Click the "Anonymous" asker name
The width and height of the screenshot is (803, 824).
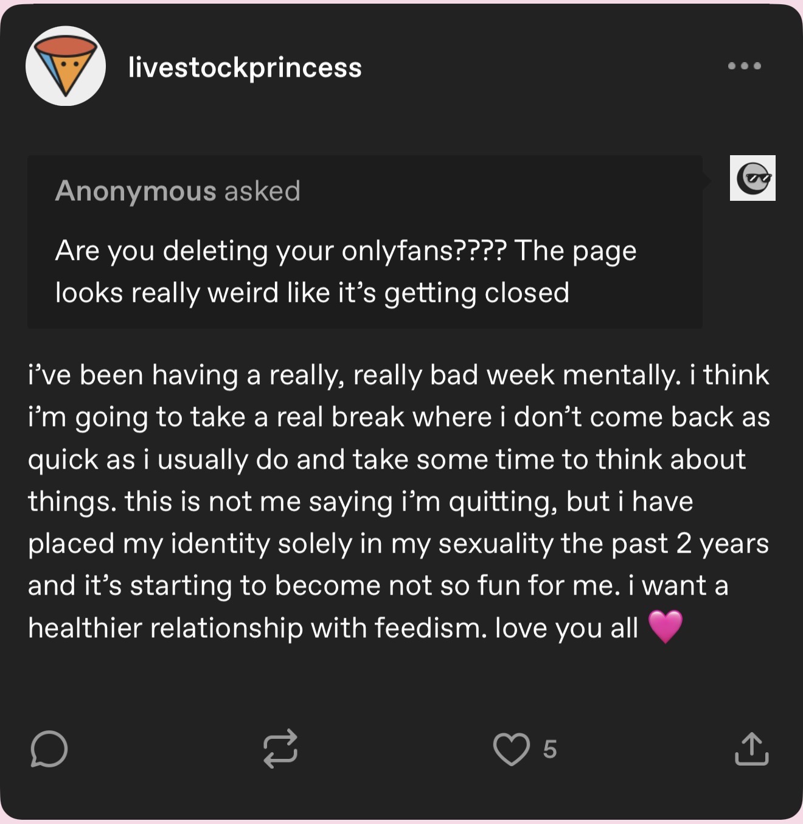pyautogui.click(x=136, y=191)
